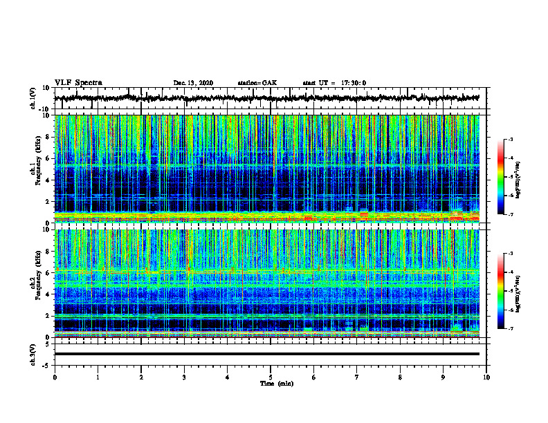The image size is (548, 423).
Task: Click time axis tick label "5"
Action: click(x=271, y=377)
